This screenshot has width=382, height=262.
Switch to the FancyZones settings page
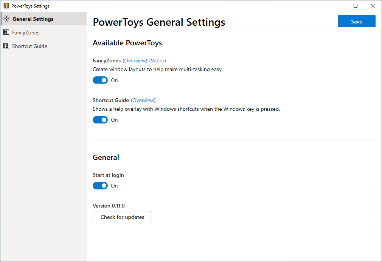pyautogui.click(x=43, y=33)
